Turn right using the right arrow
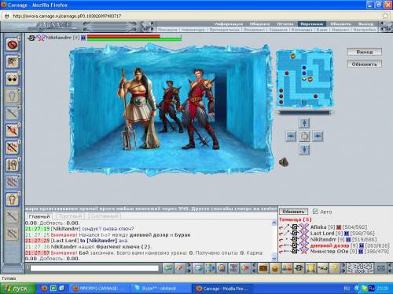The height and width of the screenshot is (294, 393). point(318,136)
